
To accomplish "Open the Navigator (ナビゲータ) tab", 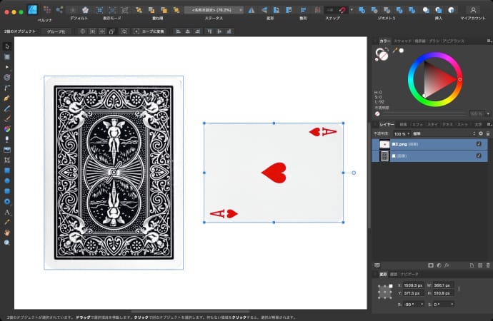I will [409, 274].
